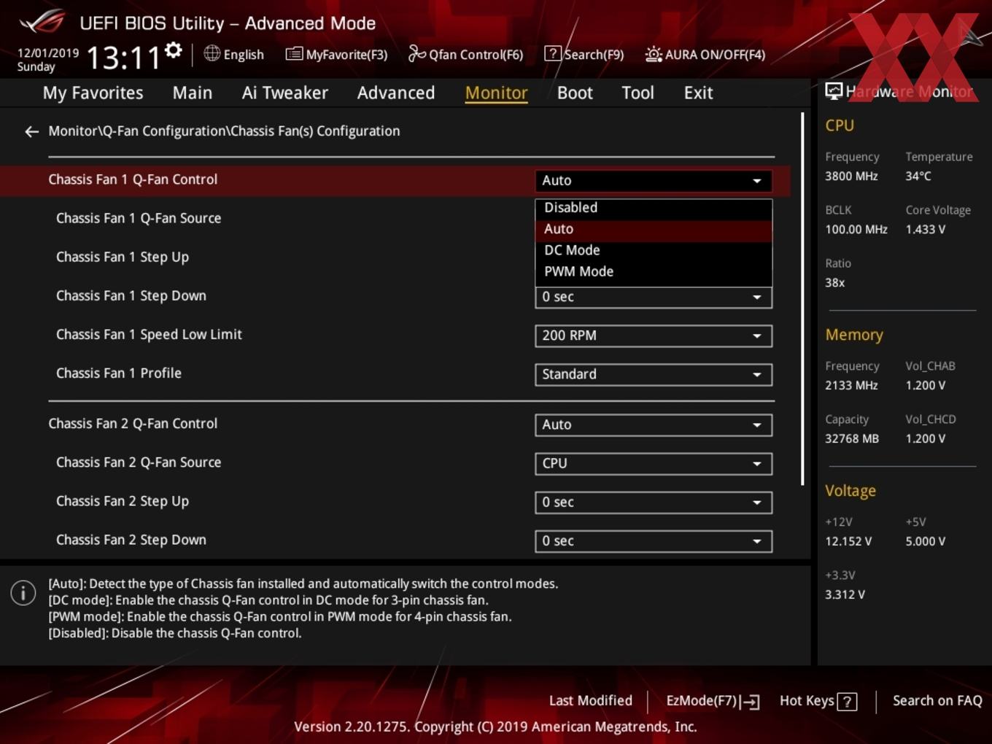Click the back arrow beside the breadcrumb path
This screenshot has height=744, width=992.
(31, 131)
